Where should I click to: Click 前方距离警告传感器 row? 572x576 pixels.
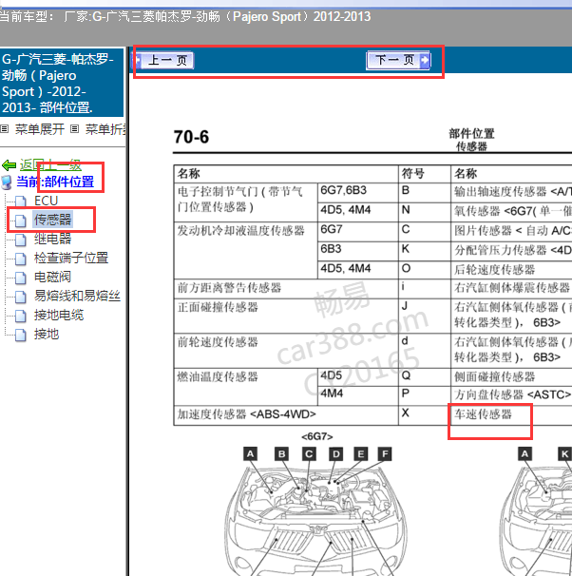coord(286,288)
